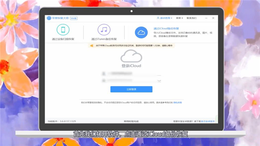Click the app logo in title bar
Screen dimensions: 260x146
click(49, 18)
